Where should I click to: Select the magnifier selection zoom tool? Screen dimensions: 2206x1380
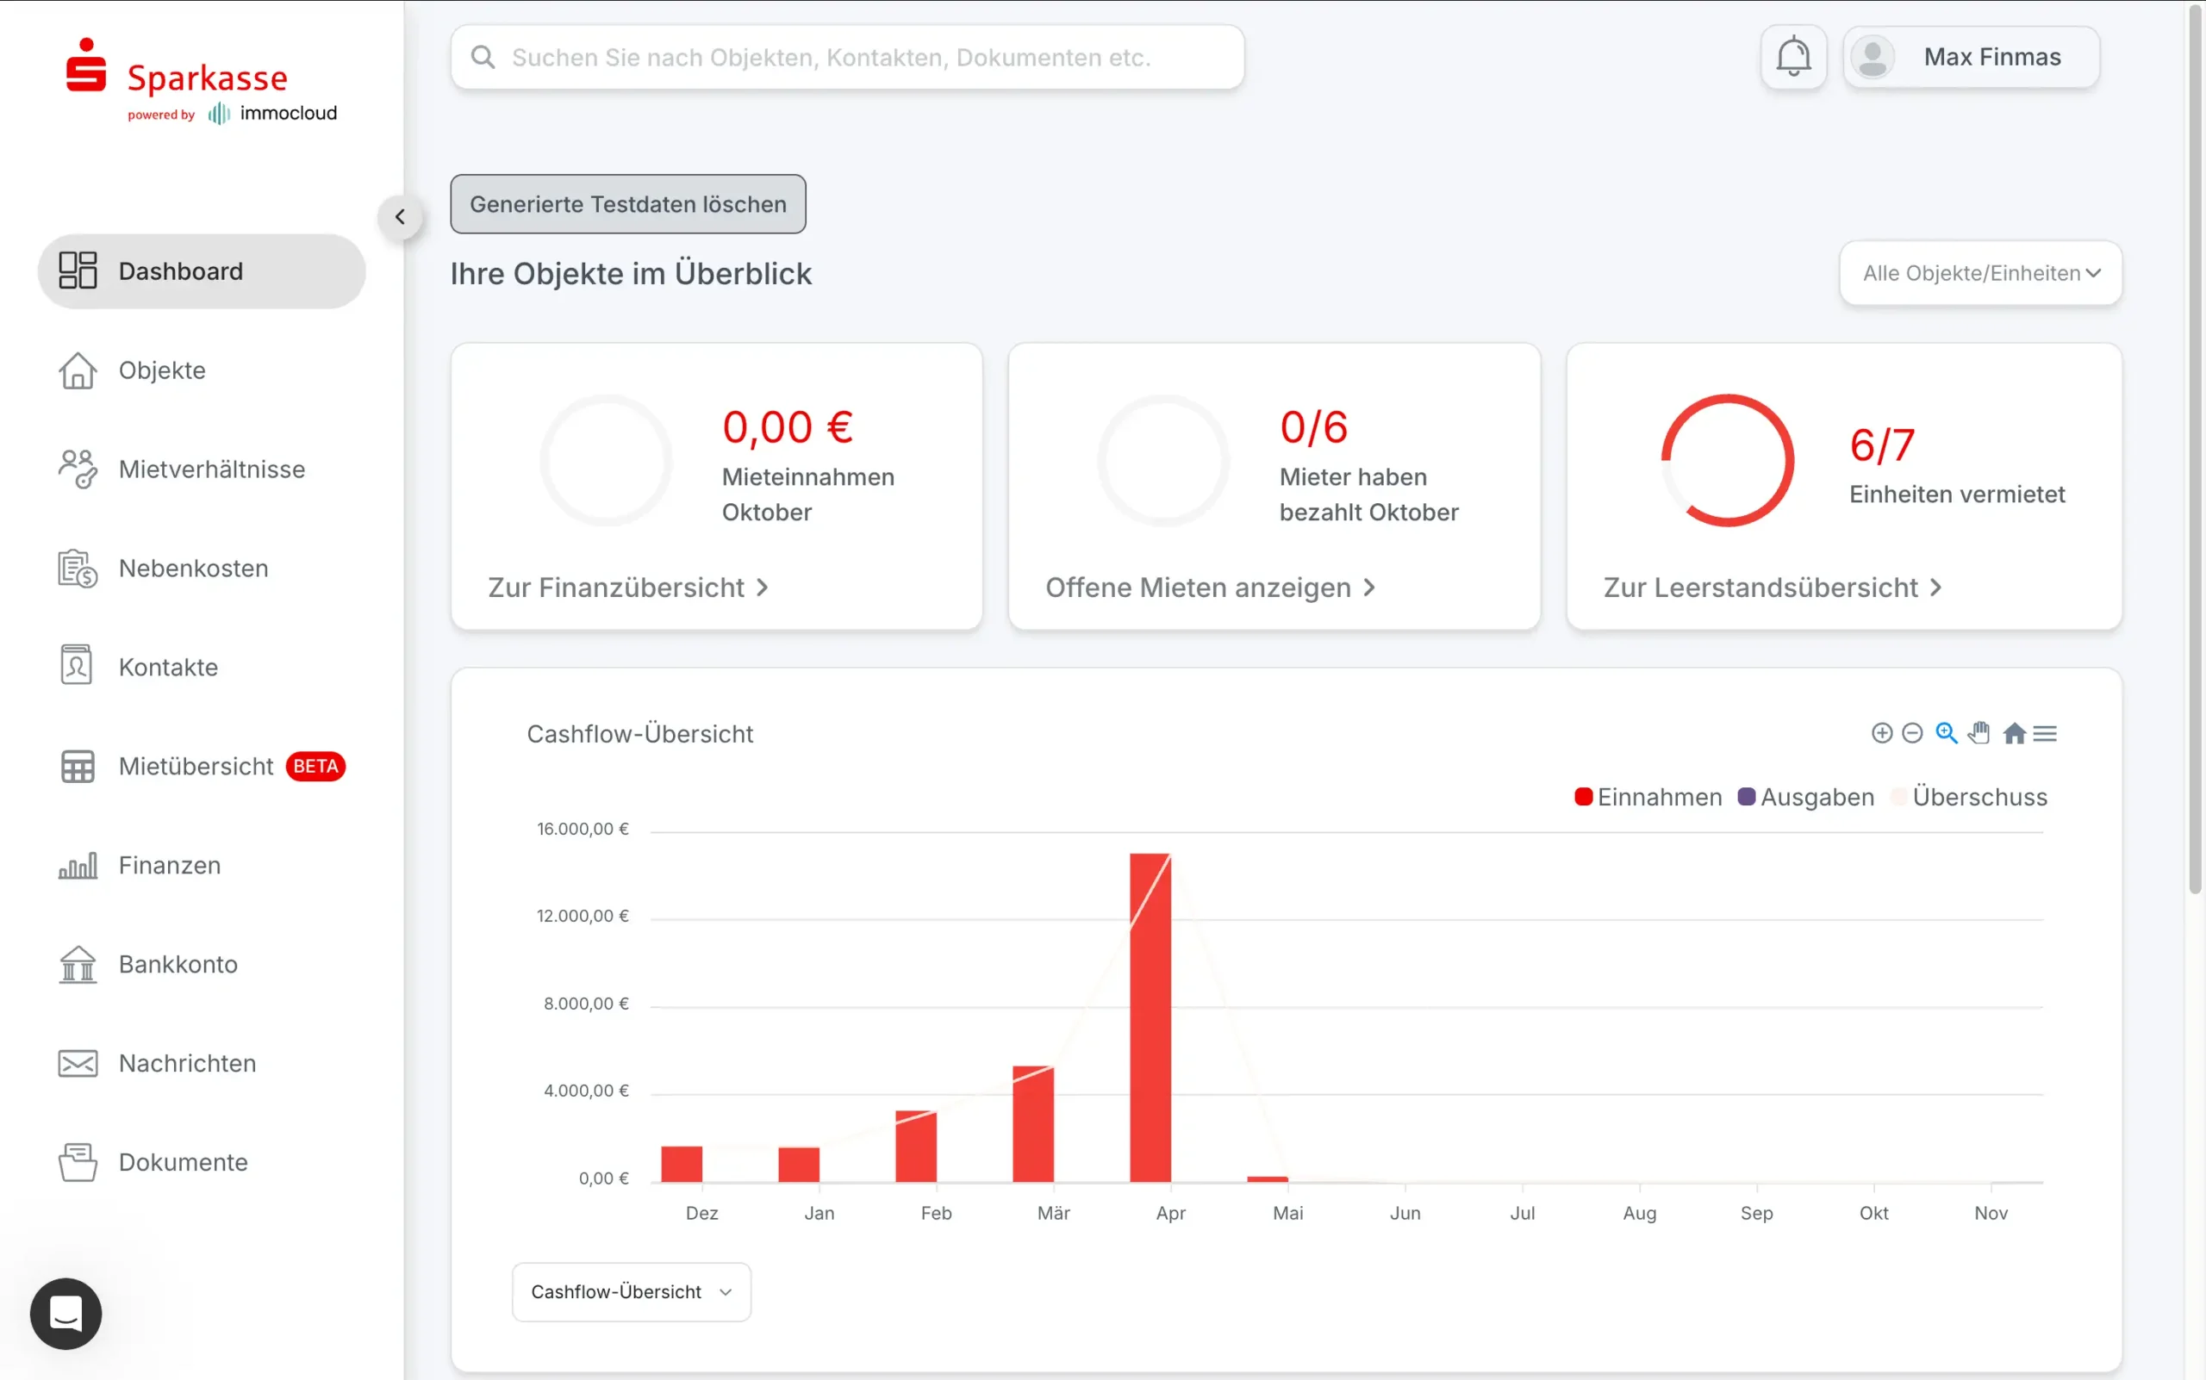[x=1946, y=733]
